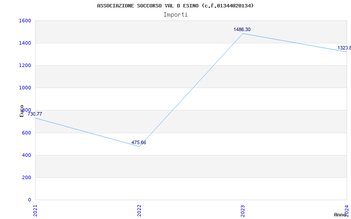The width and height of the screenshot is (351, 219).
Task: Click the 1600 y-axis value
Action: pyautogui.click(x=25, y=21)
